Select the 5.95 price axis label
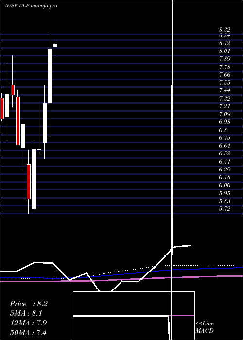243x340 pixels. tap(225, 193)
